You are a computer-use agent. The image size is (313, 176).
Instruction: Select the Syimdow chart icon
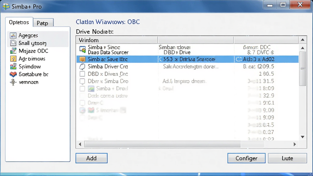point(13,66)
